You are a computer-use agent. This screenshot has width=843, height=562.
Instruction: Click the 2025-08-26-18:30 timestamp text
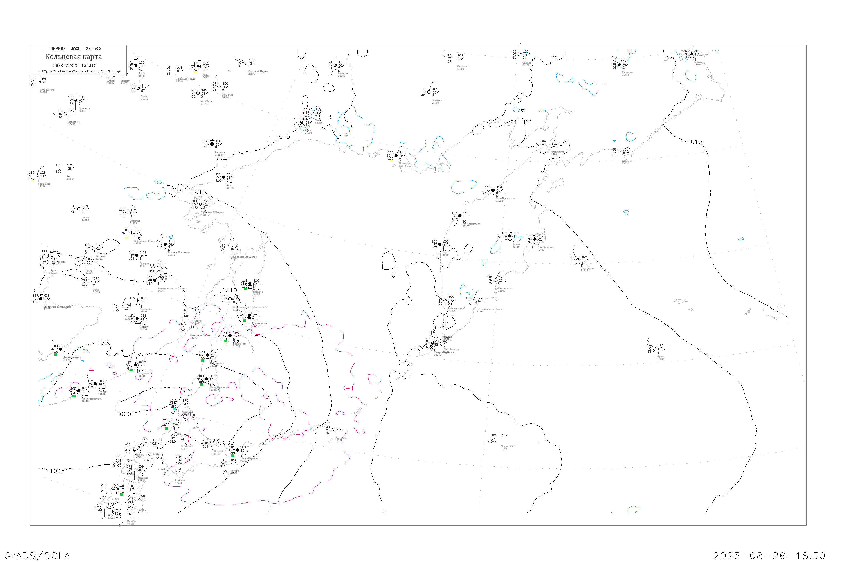coord(769,556)
